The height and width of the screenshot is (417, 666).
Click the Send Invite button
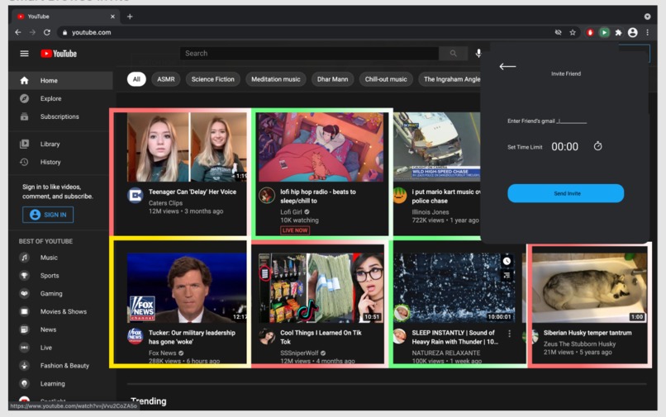point(566,193)
